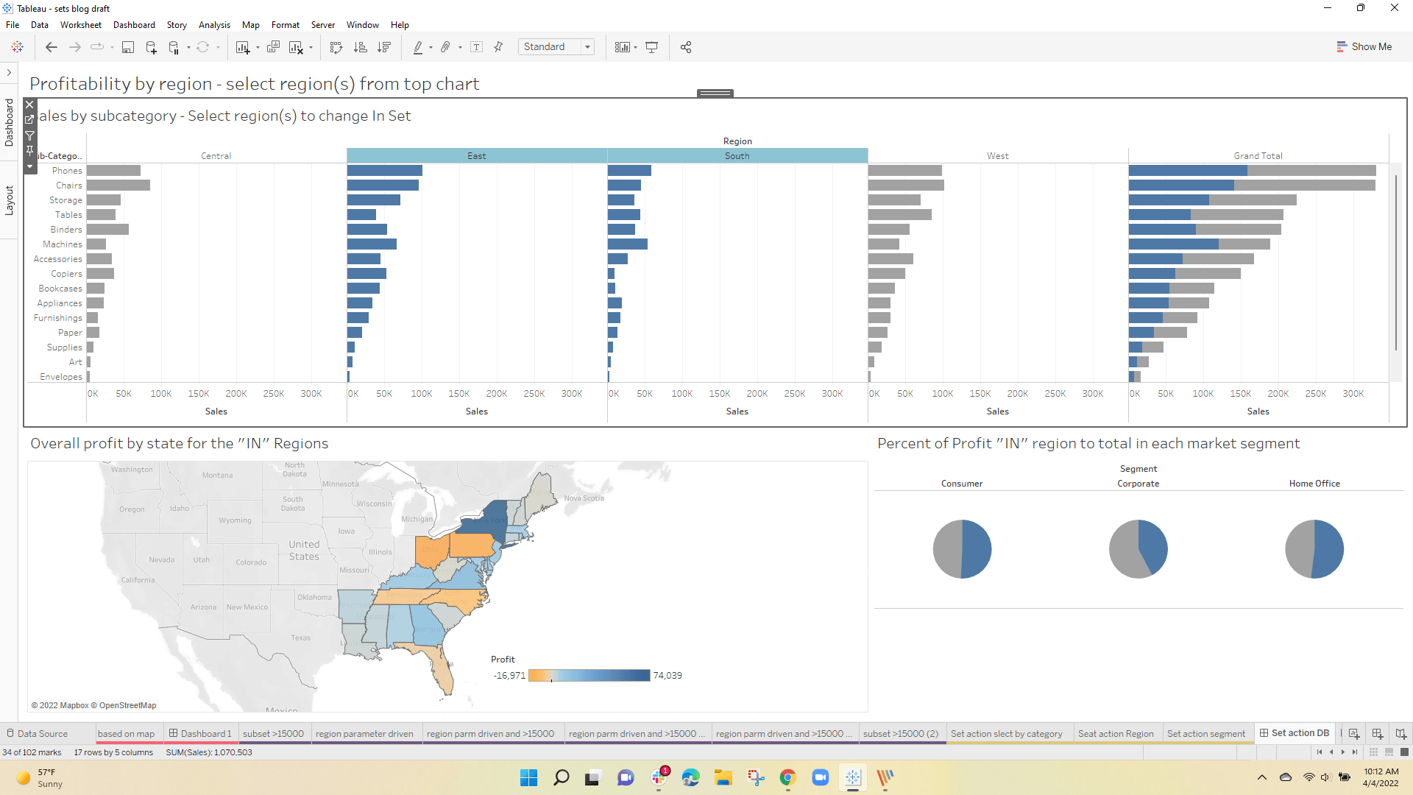Click the Profit color legend gradient
The height and width of the screenshot is (795, 1413).
[x=589, y=676]
